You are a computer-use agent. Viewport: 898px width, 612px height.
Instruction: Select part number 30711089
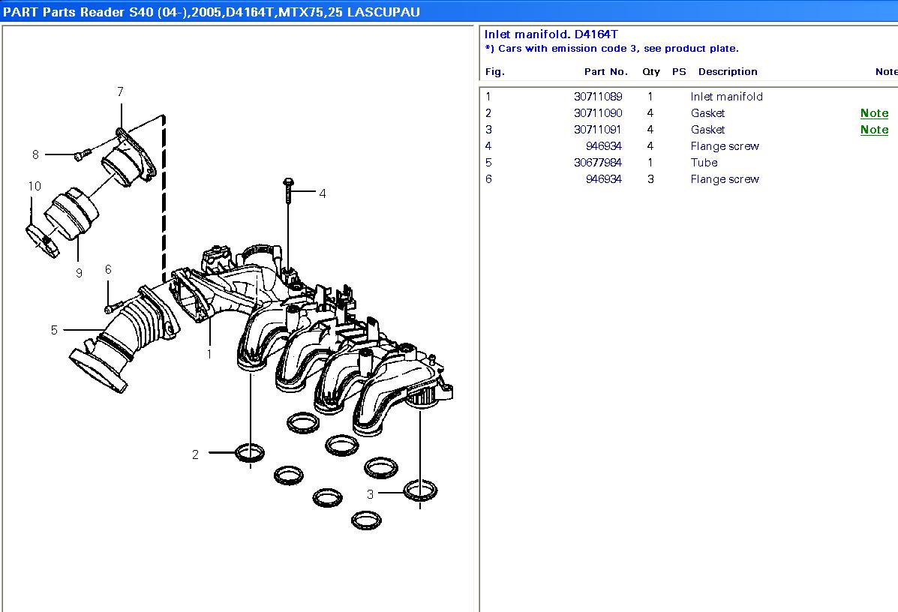click(x=598, y=97)
